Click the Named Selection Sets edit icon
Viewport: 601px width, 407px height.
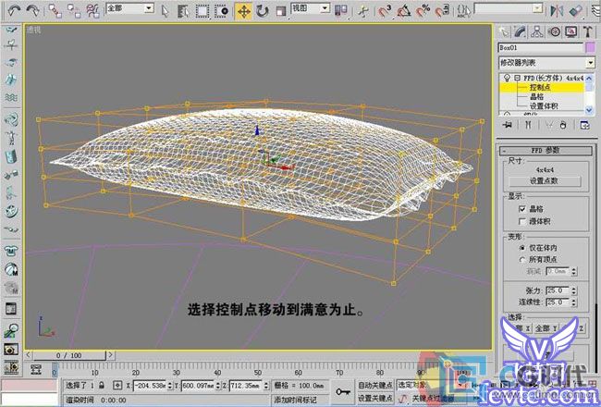coord(464,11)
